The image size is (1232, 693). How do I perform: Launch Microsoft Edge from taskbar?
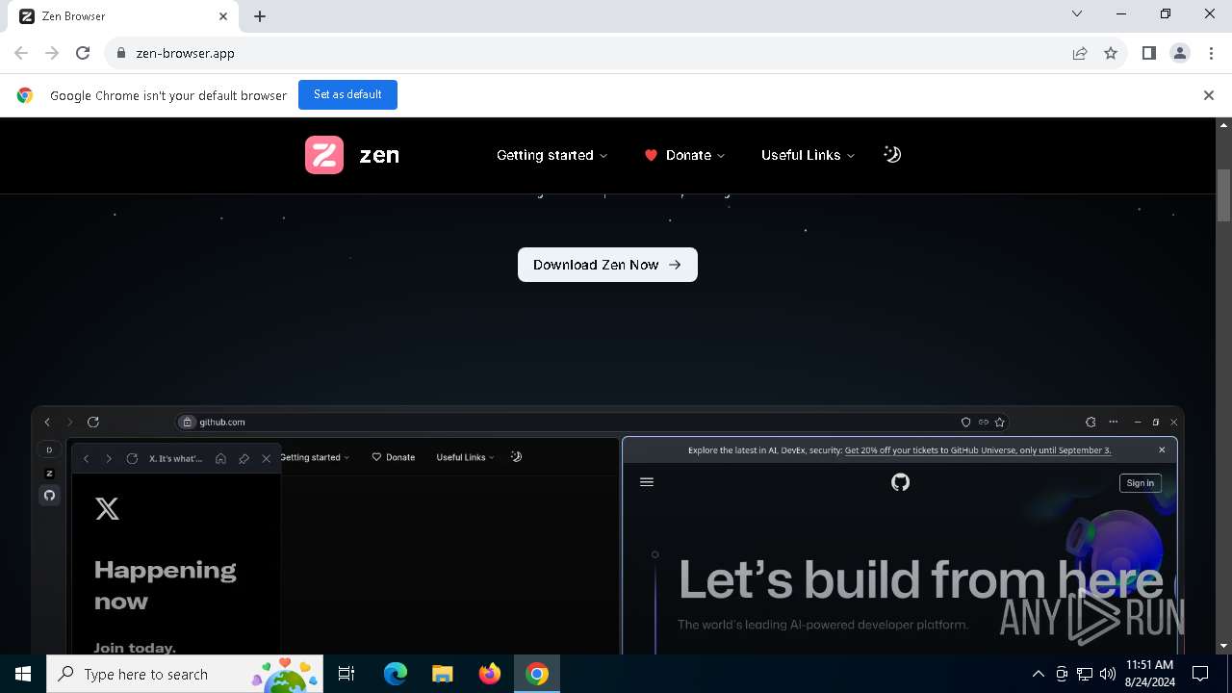click(396, 674)
